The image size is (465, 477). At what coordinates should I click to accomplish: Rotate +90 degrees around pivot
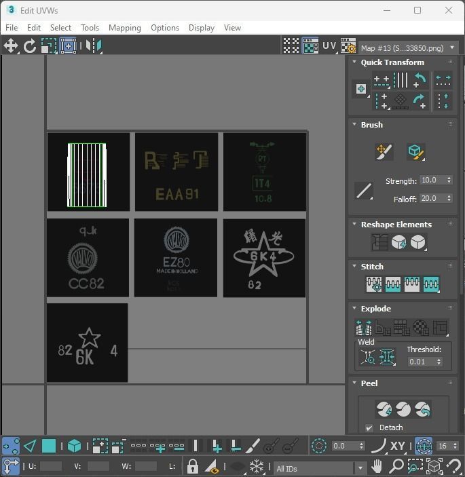coord(420,101)
